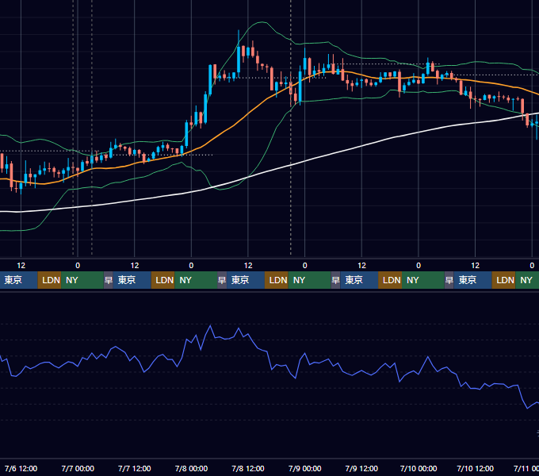The width and height of the screenshot is (539, 476).
Task: Click the 7/7 12:00 time axis label
Action: click(x=135, y=468)
